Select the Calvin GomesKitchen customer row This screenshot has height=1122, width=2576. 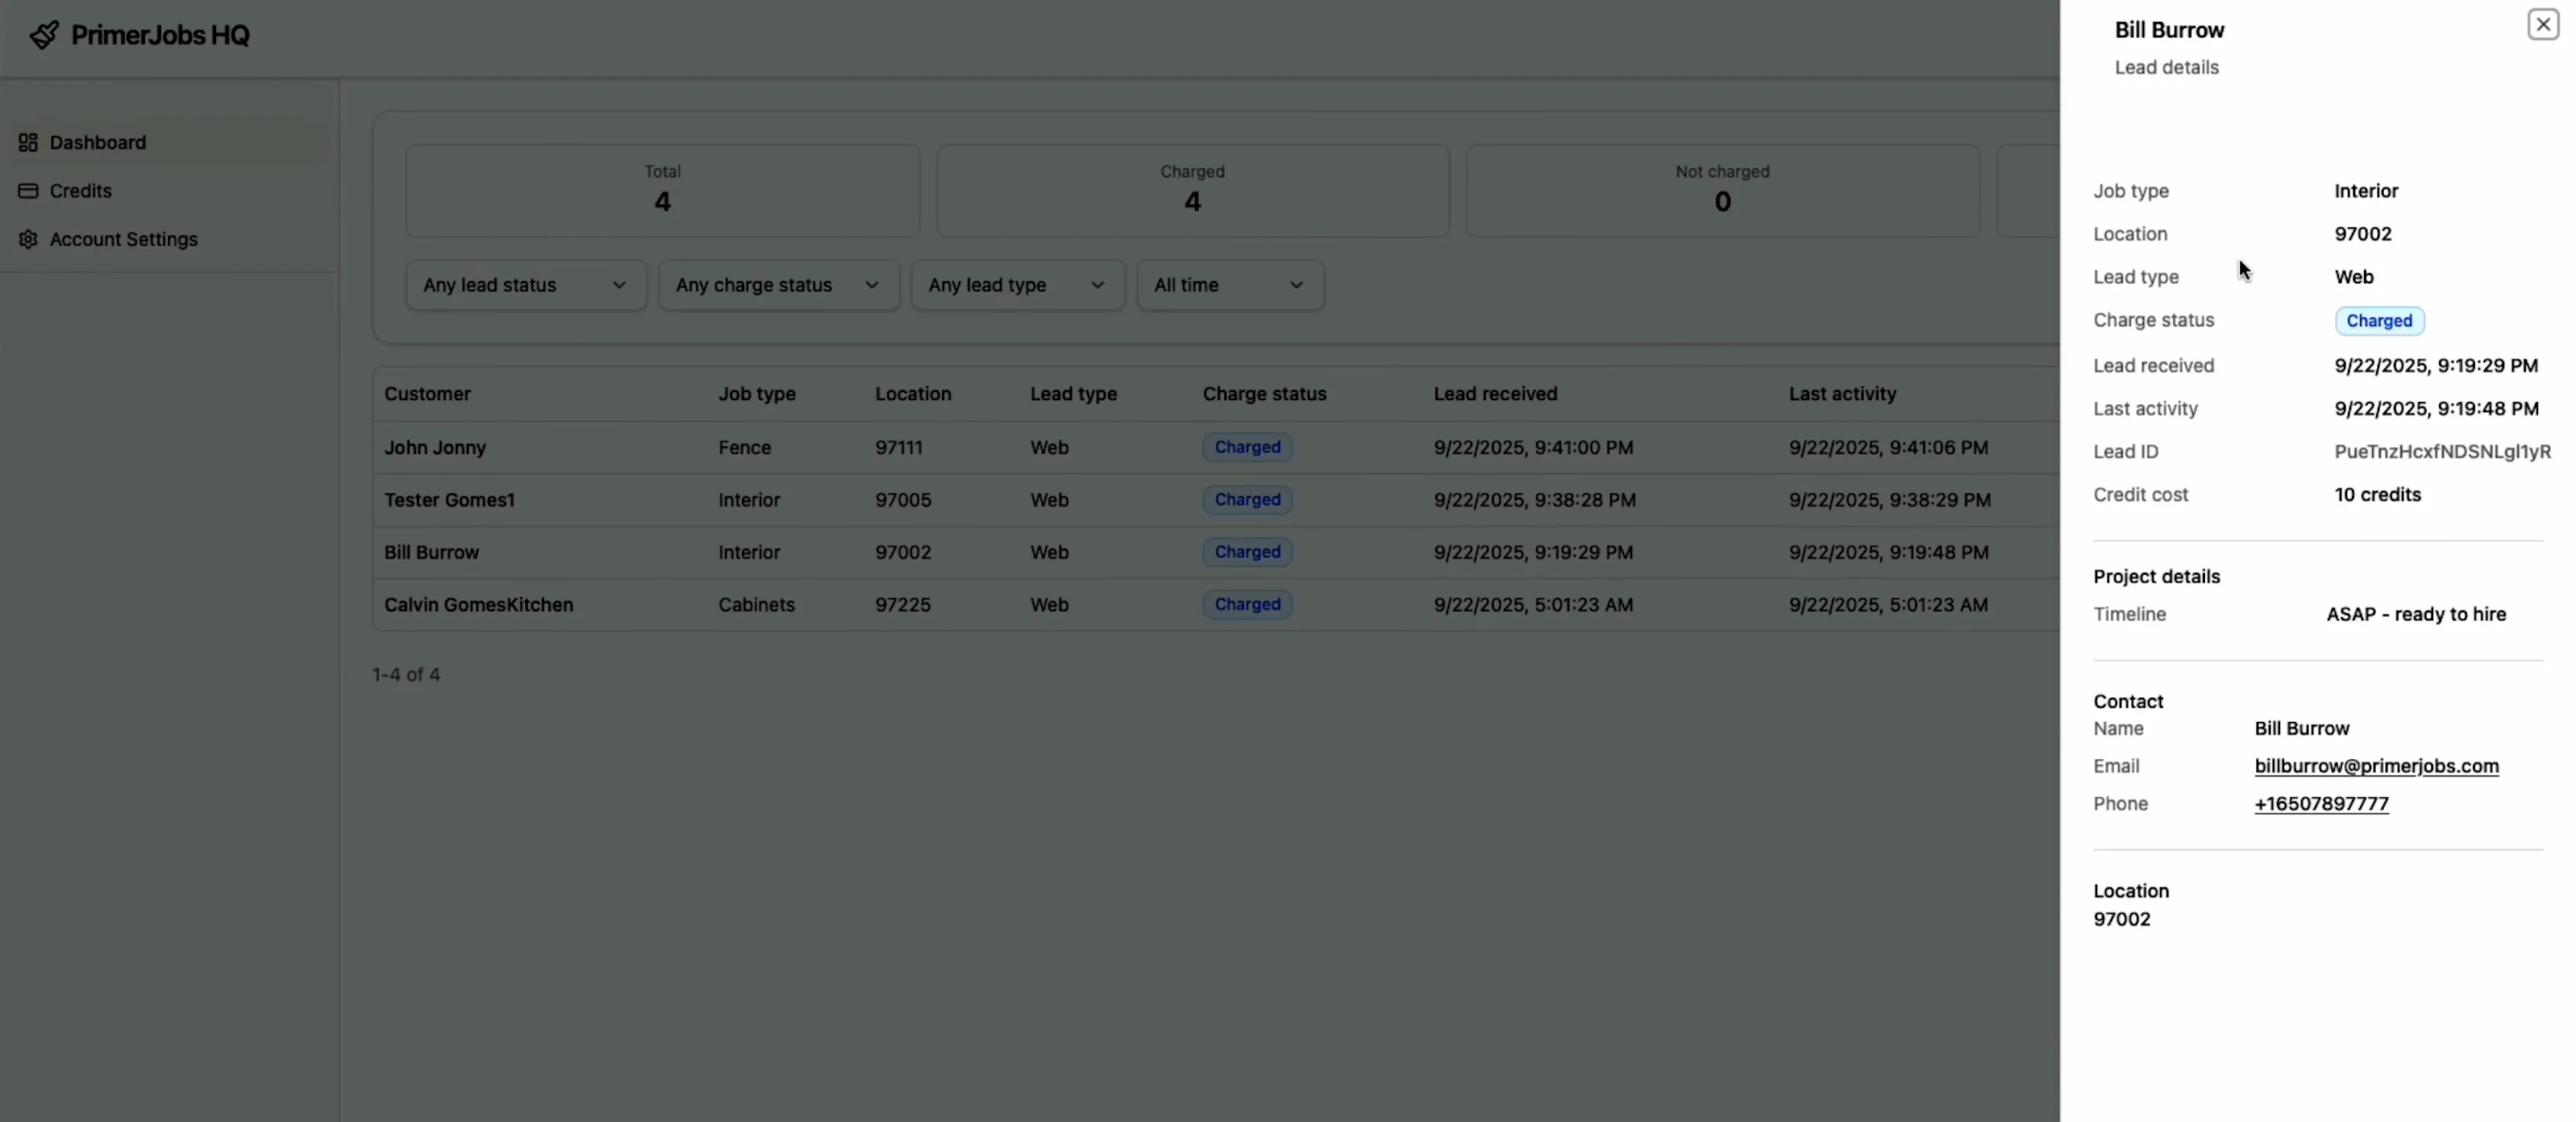(478, 605)
